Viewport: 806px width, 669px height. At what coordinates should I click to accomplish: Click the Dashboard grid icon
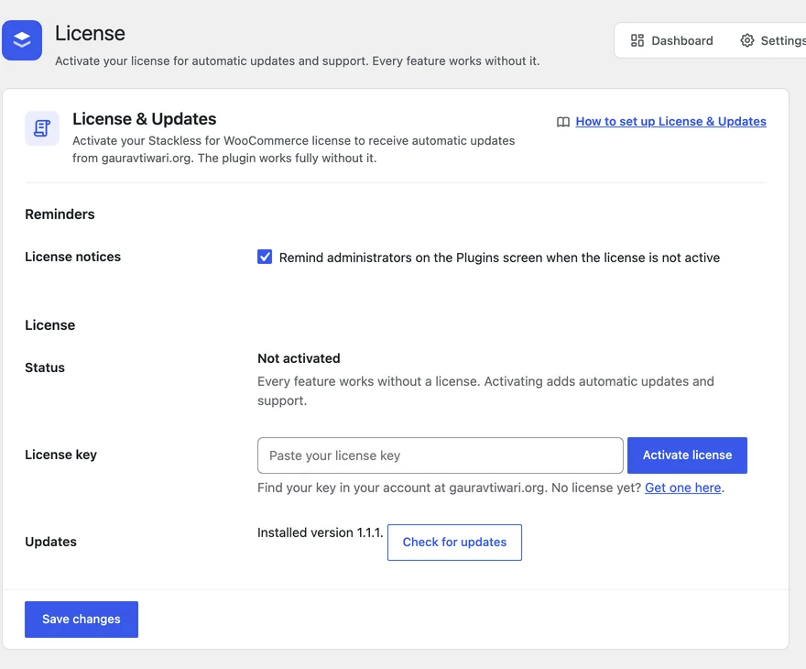637,40
